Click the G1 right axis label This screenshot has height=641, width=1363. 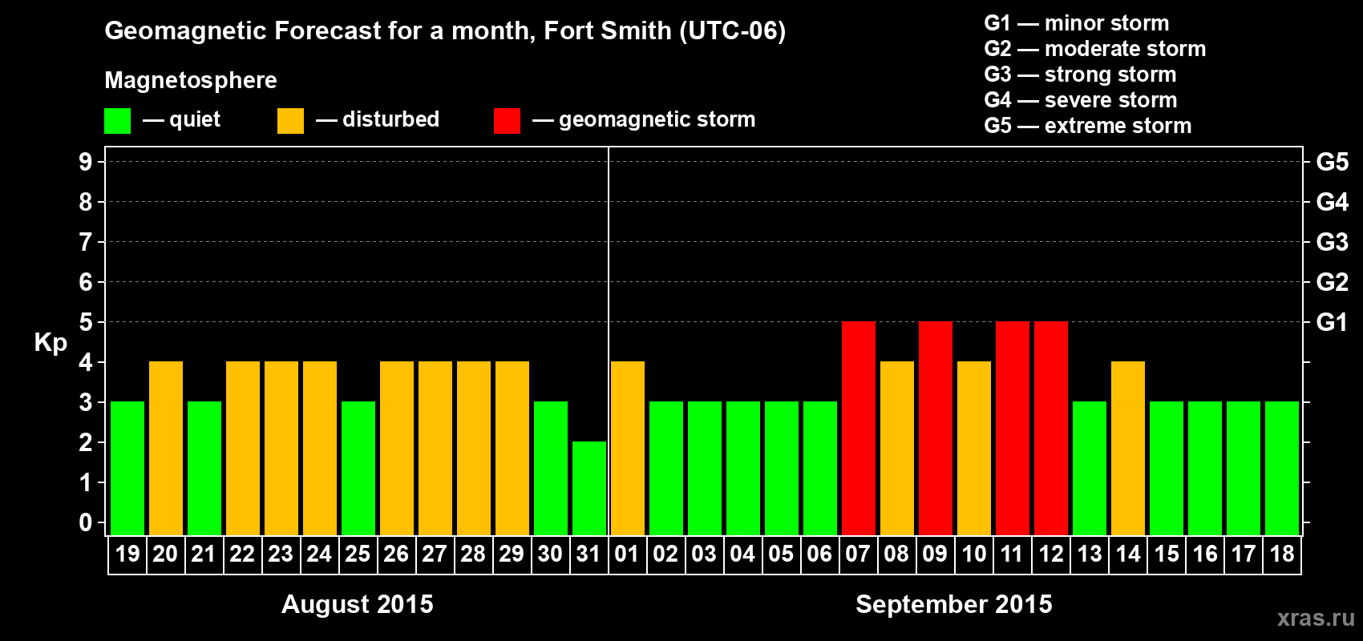1333,322
